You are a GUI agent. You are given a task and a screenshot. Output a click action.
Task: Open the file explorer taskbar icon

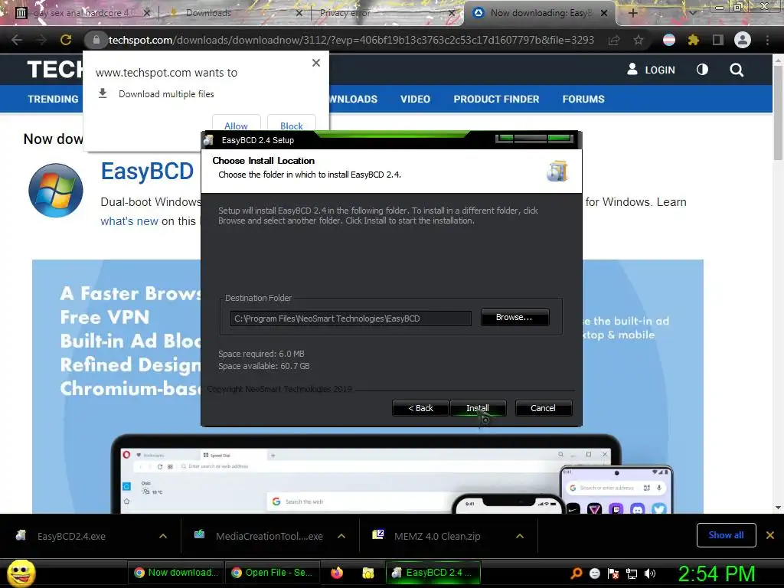pyautogui.click(x=368, y=573)
